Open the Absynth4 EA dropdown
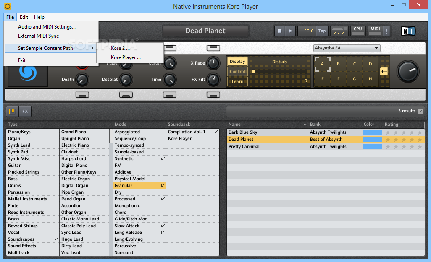 (x=347, y=48)
